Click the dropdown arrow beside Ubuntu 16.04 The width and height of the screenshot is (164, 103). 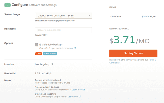point(89,16)
